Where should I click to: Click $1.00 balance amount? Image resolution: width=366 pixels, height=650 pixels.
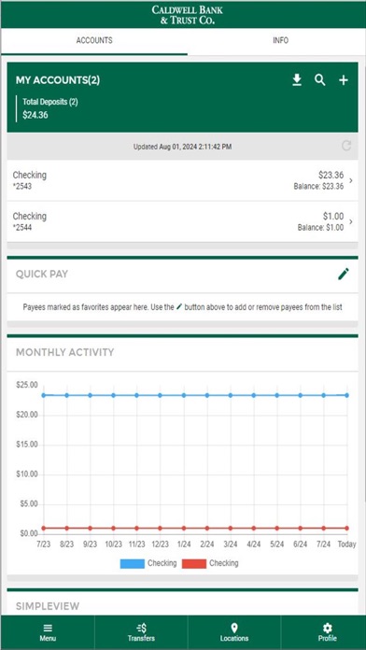click(333, 216)
